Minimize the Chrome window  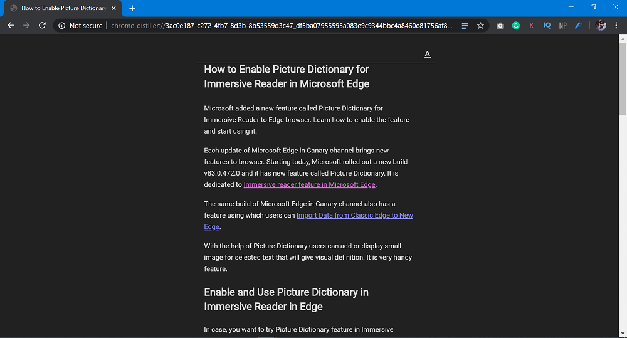[571, 7]
